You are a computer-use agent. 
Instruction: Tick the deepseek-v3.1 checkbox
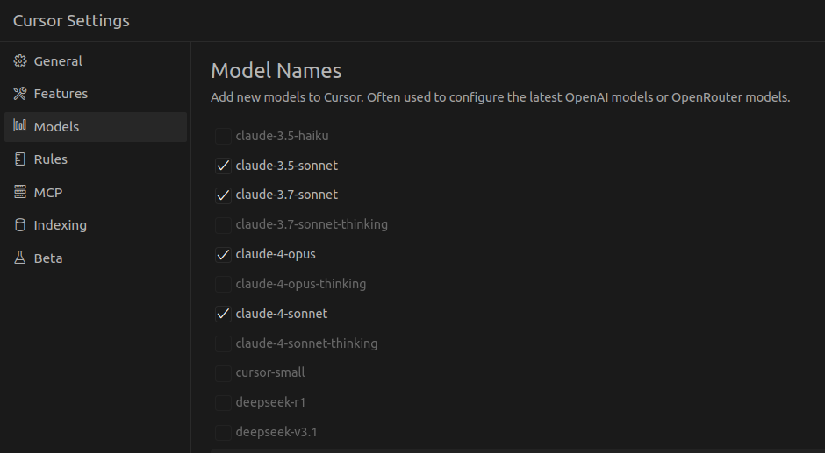[x=223, y=433]
